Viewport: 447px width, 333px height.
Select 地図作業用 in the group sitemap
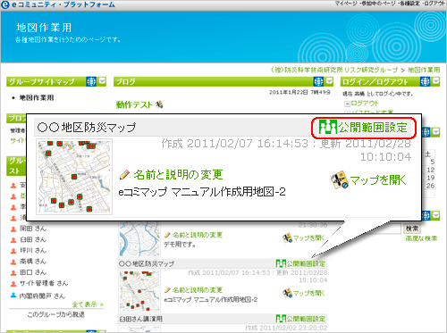[37, 97]
